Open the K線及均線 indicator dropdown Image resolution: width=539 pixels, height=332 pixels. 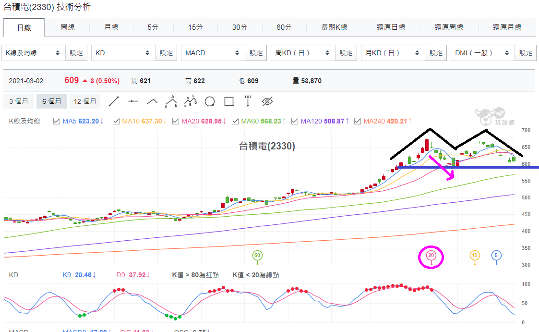tap(33, 53)
